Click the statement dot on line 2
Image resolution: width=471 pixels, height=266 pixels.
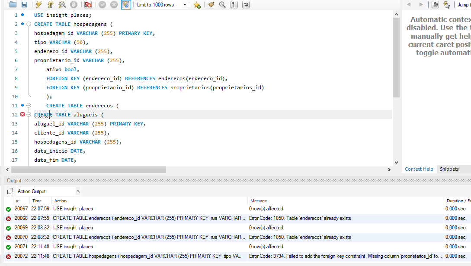[x=22, y=24]
